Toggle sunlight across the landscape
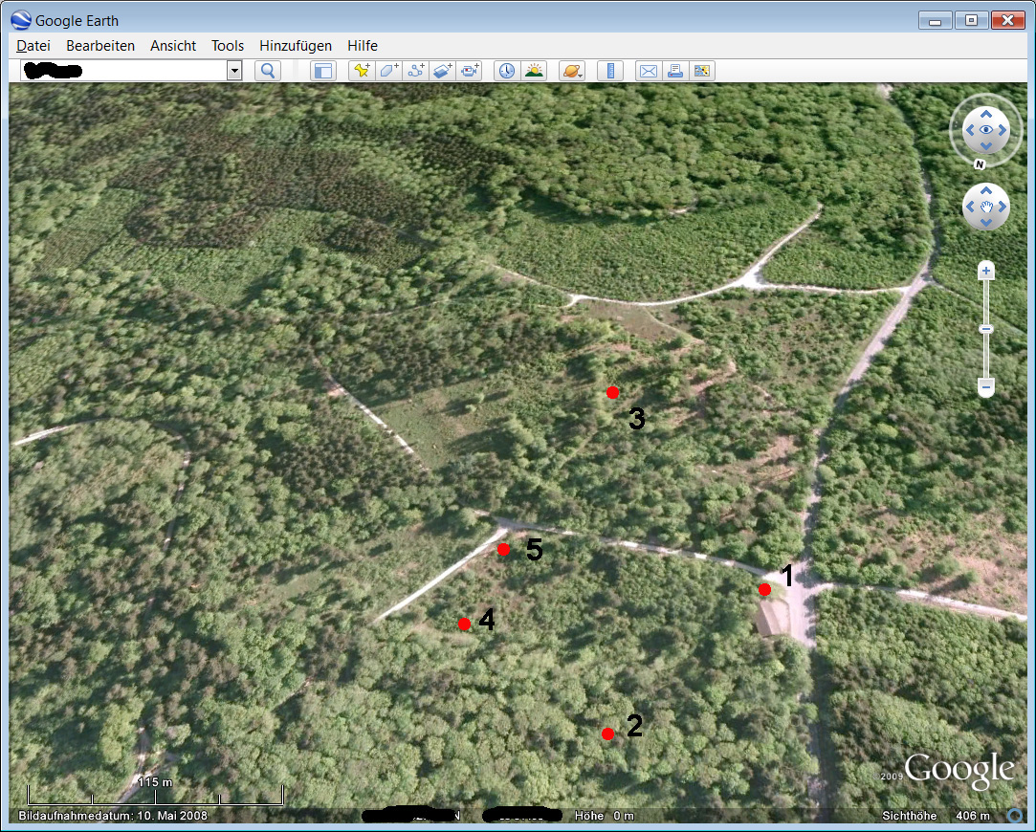This screenshot has width=1036, height=832. coord(534,71)
